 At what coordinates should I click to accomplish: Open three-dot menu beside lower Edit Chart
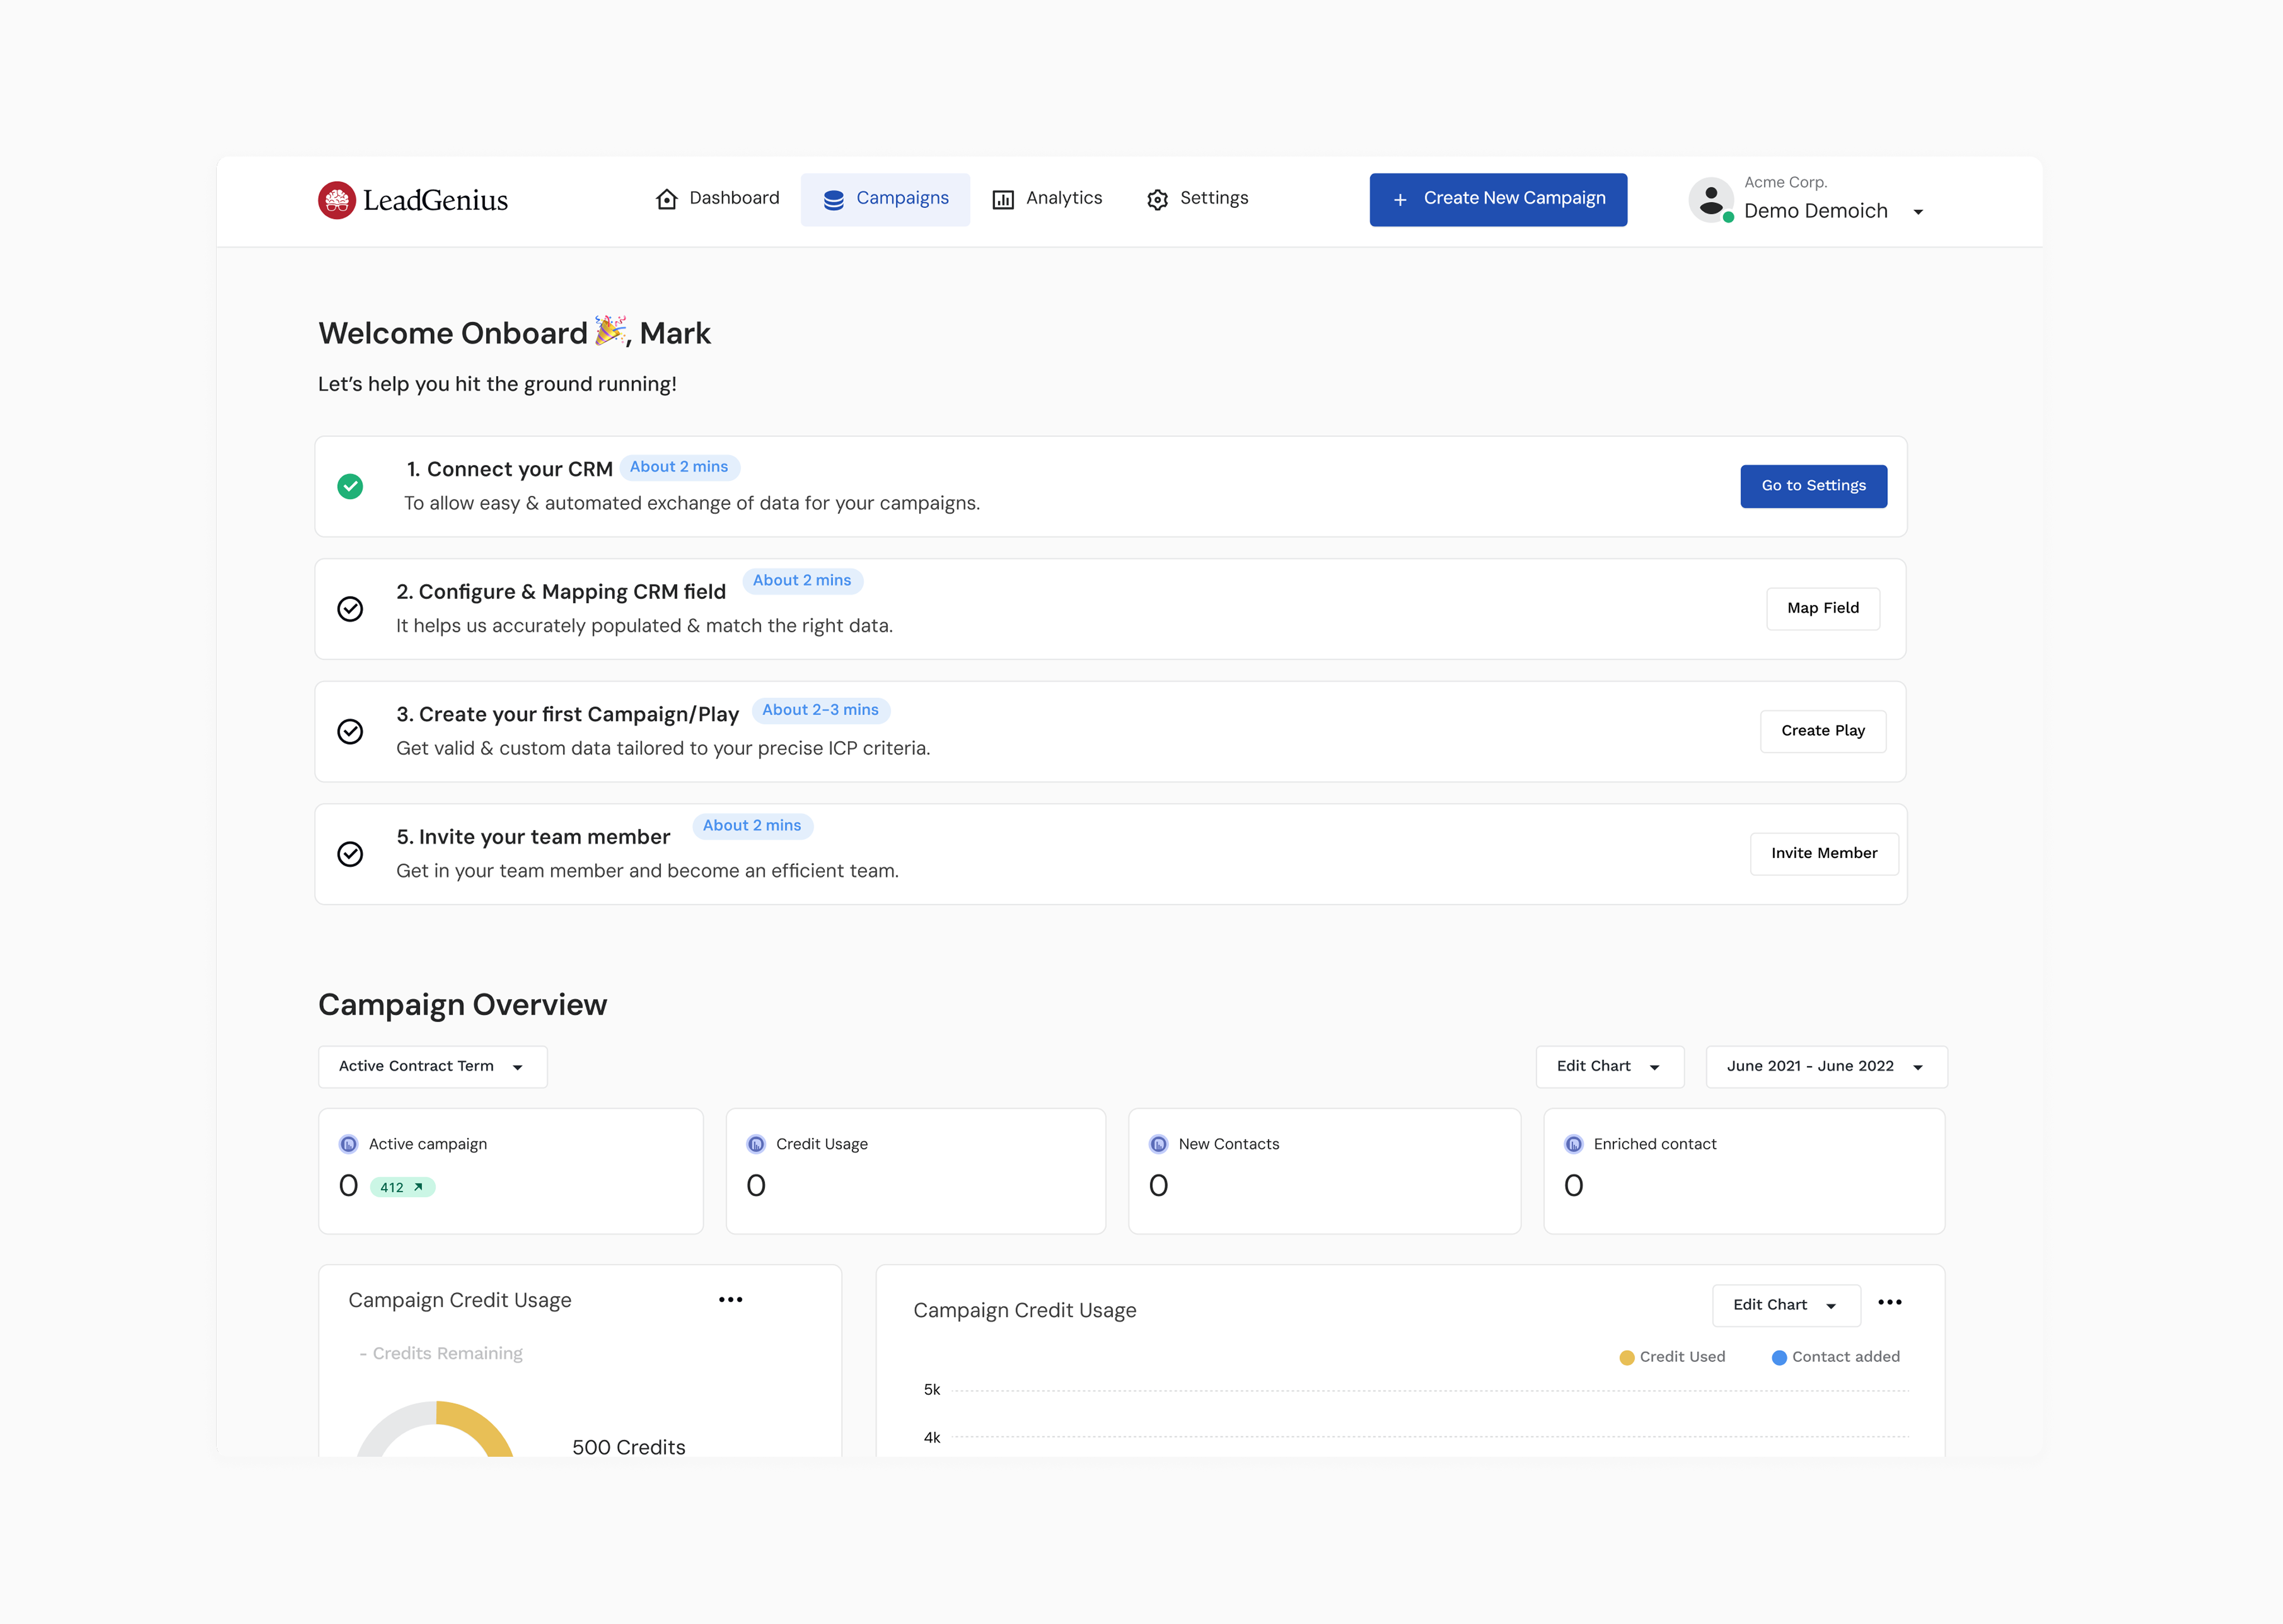pyautogui.click(x=1889, y=1302)
